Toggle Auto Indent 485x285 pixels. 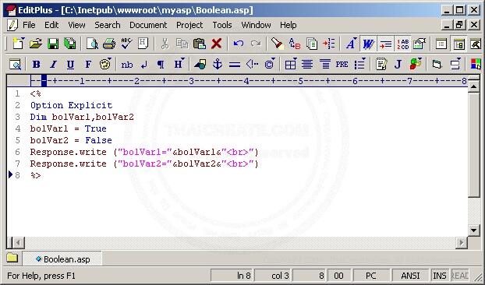pos(385,44)
